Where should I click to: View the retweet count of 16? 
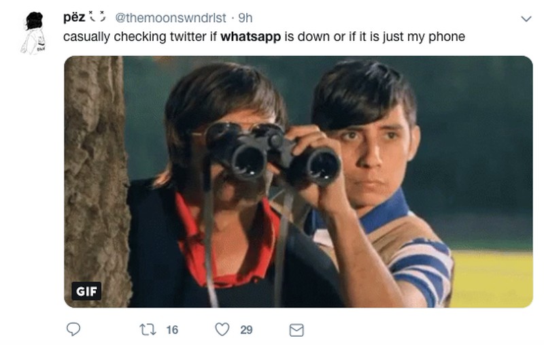click(x=172, y=329)
